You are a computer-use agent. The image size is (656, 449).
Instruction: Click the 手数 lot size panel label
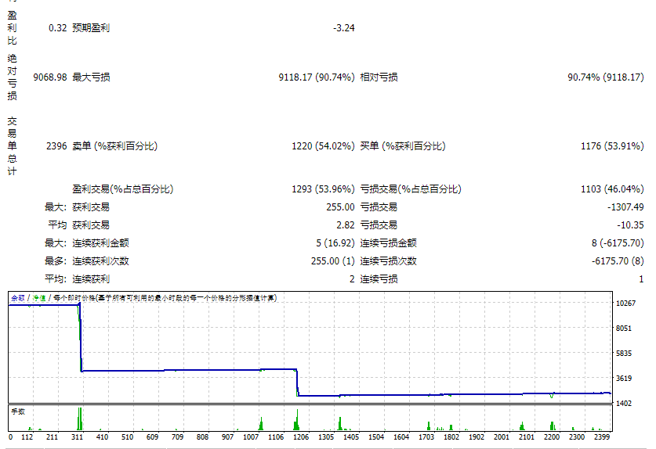pos(17,410)
